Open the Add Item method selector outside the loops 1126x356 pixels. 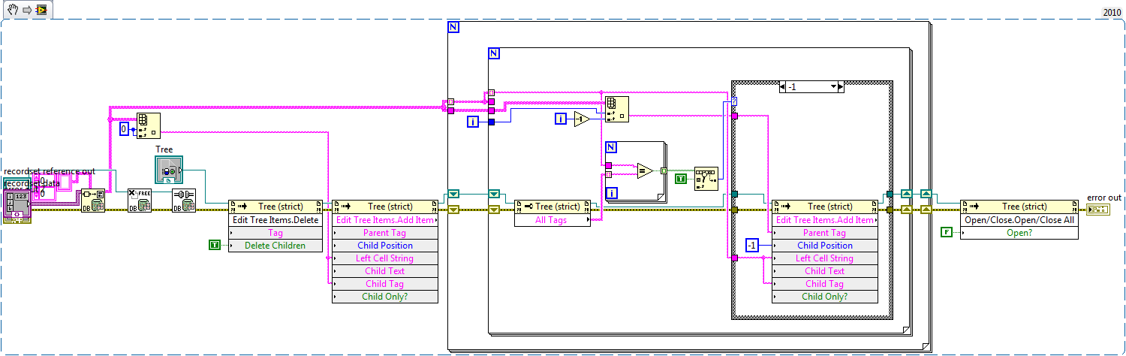[x=385, y=219]
